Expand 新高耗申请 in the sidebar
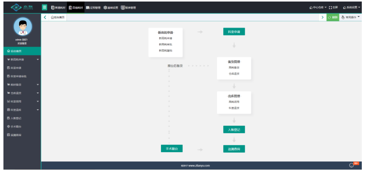Image resolution: width=366 pixels, height=172 pixels. pos(22,60)
